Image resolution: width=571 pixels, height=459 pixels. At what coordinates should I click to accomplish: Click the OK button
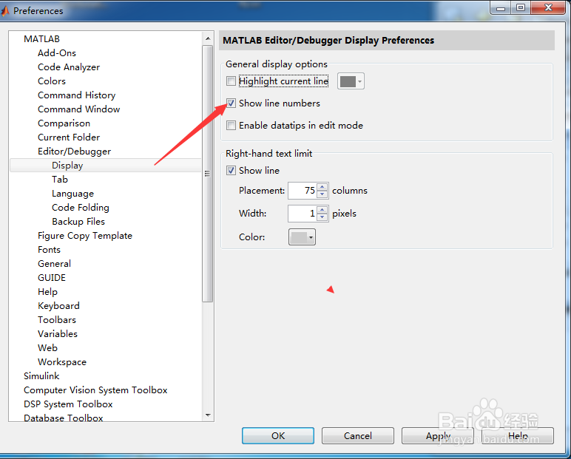[x=278, y=435]
